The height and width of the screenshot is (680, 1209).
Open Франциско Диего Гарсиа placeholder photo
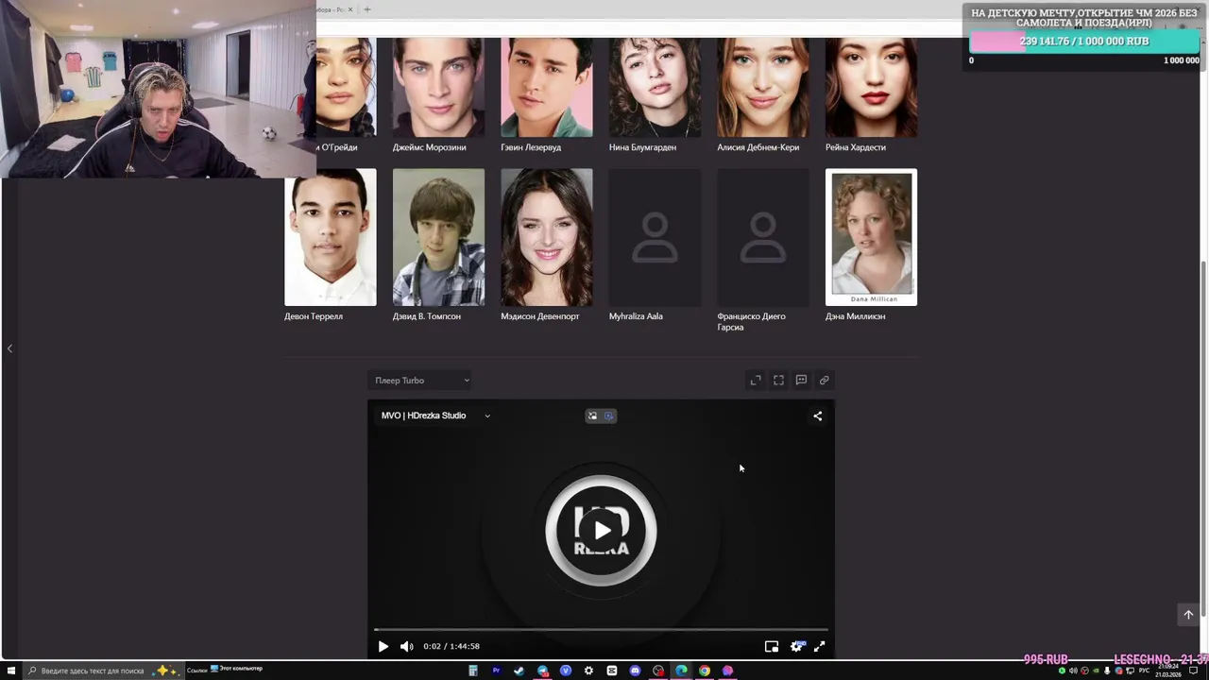tap(763, 237)
